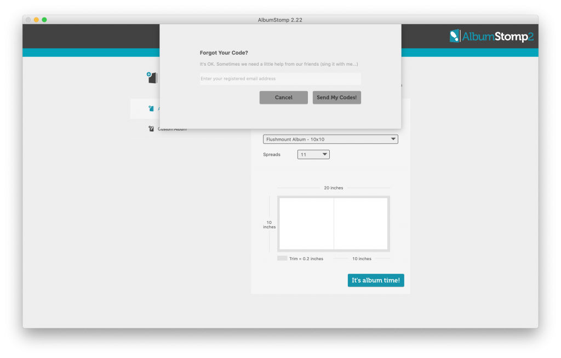
Task: Click the gray Trim legend swatch
Action: tap(282, 258)
